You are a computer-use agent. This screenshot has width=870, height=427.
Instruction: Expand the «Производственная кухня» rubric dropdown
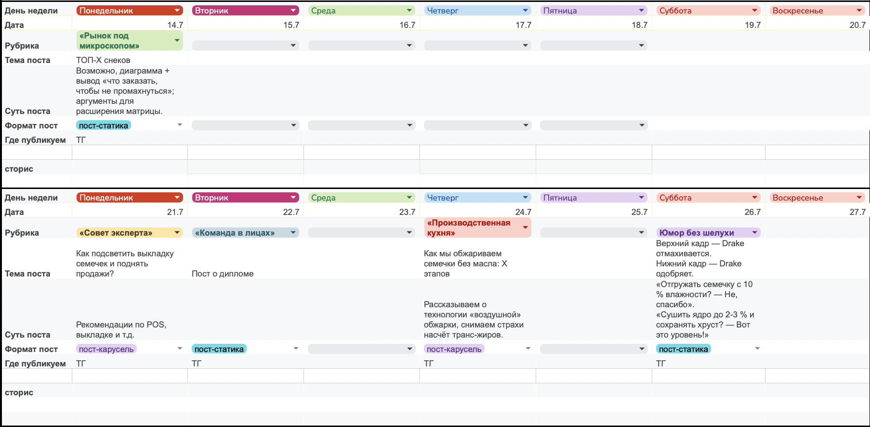(x=525, y=227)
